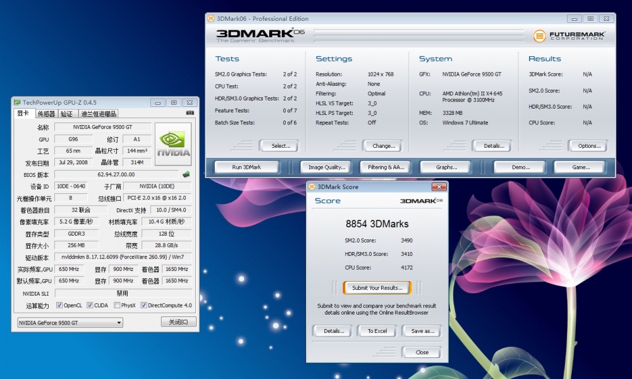This screenshot has width=632, height=379.
Task: Click the PCI-E 2.0 x16 bus interface field
Action: coord(157,198)
